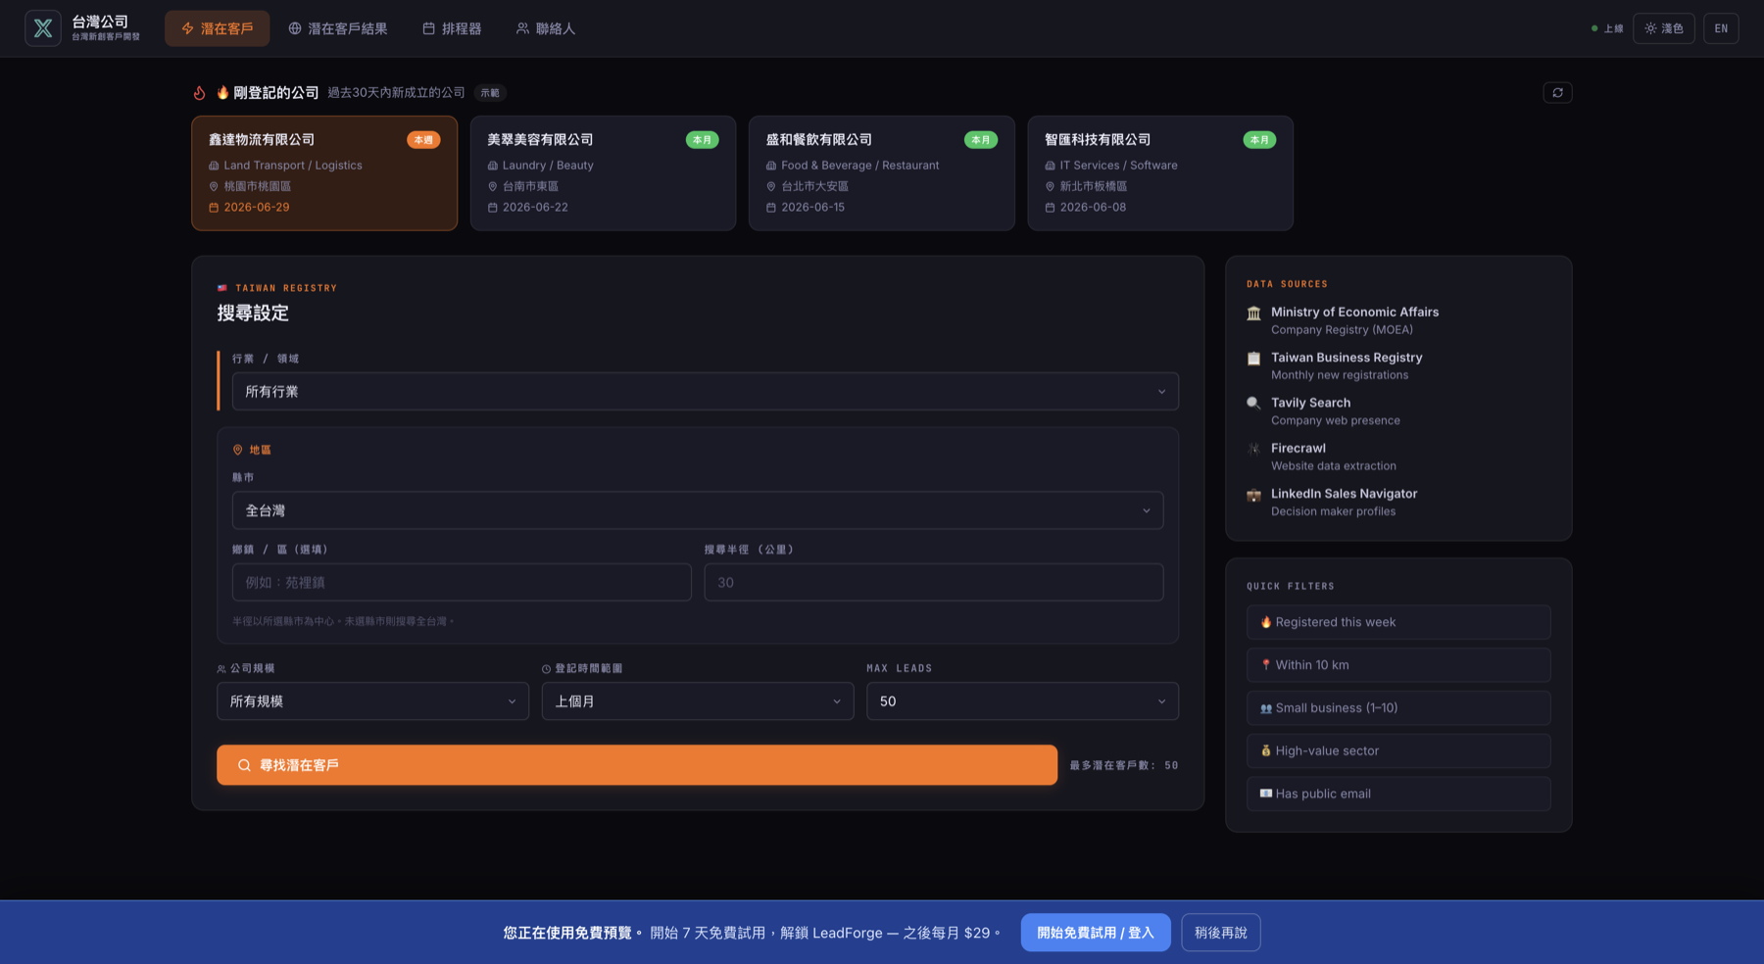Apply Small business (1–10) quick filter

1398,708
